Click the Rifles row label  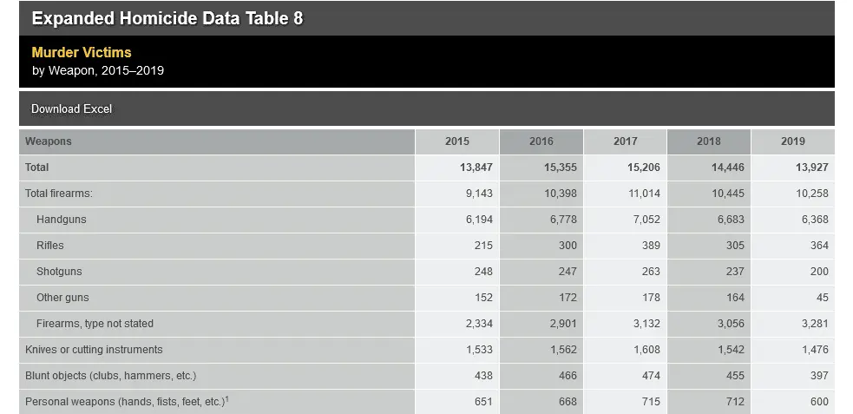(x=50, y=246)
